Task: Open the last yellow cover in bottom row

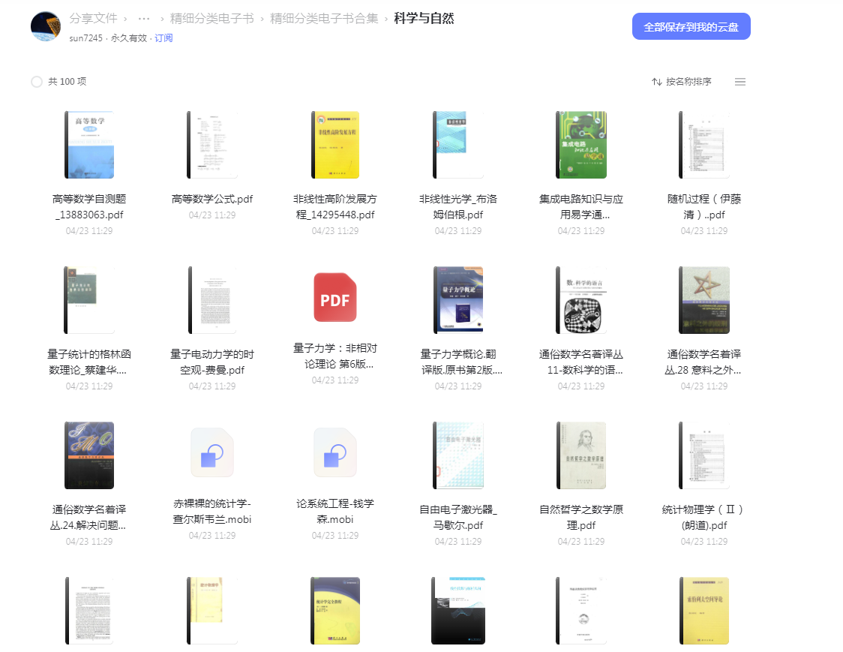Action: pyautogui.click(x=703, y=611)
